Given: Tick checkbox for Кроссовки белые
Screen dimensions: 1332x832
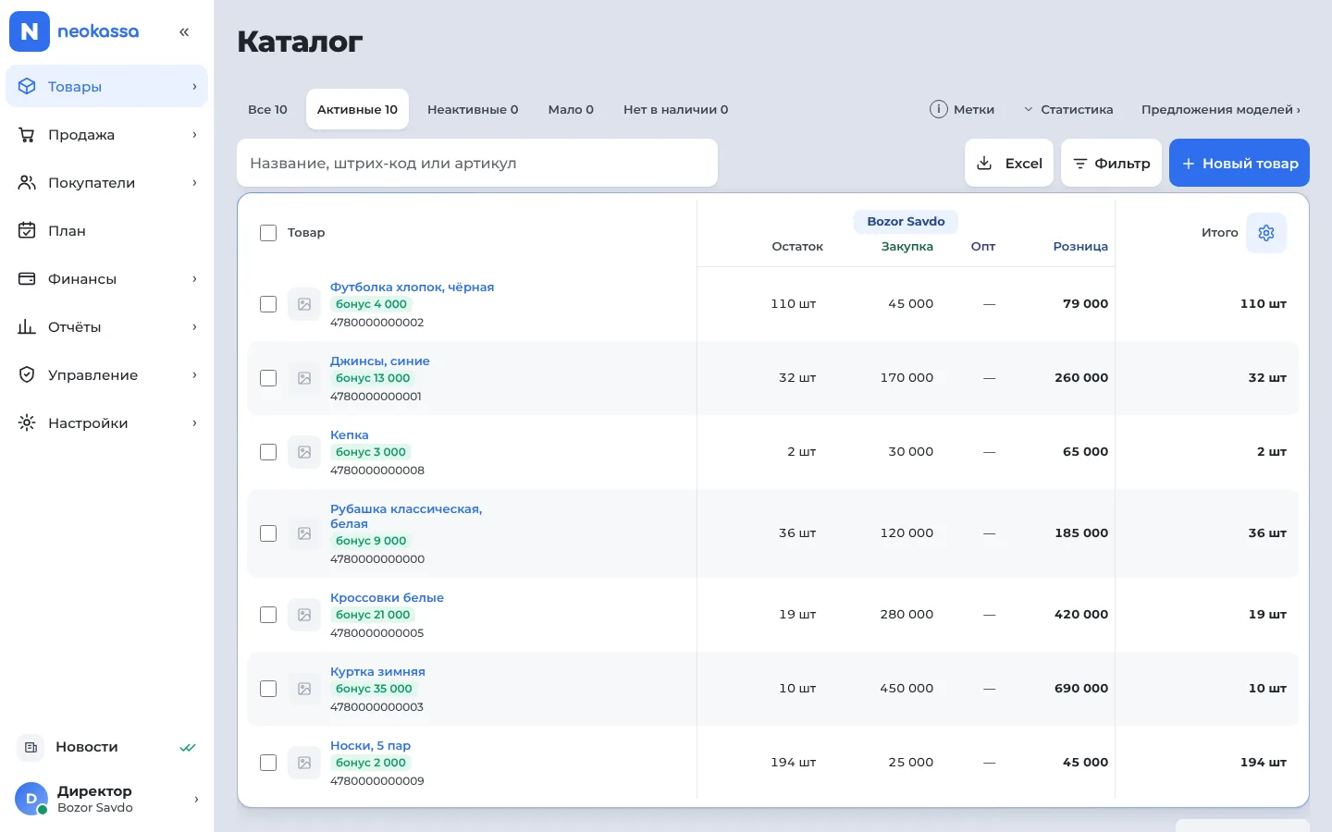Looking at the screenshot, I should click(x=268, y=615).
